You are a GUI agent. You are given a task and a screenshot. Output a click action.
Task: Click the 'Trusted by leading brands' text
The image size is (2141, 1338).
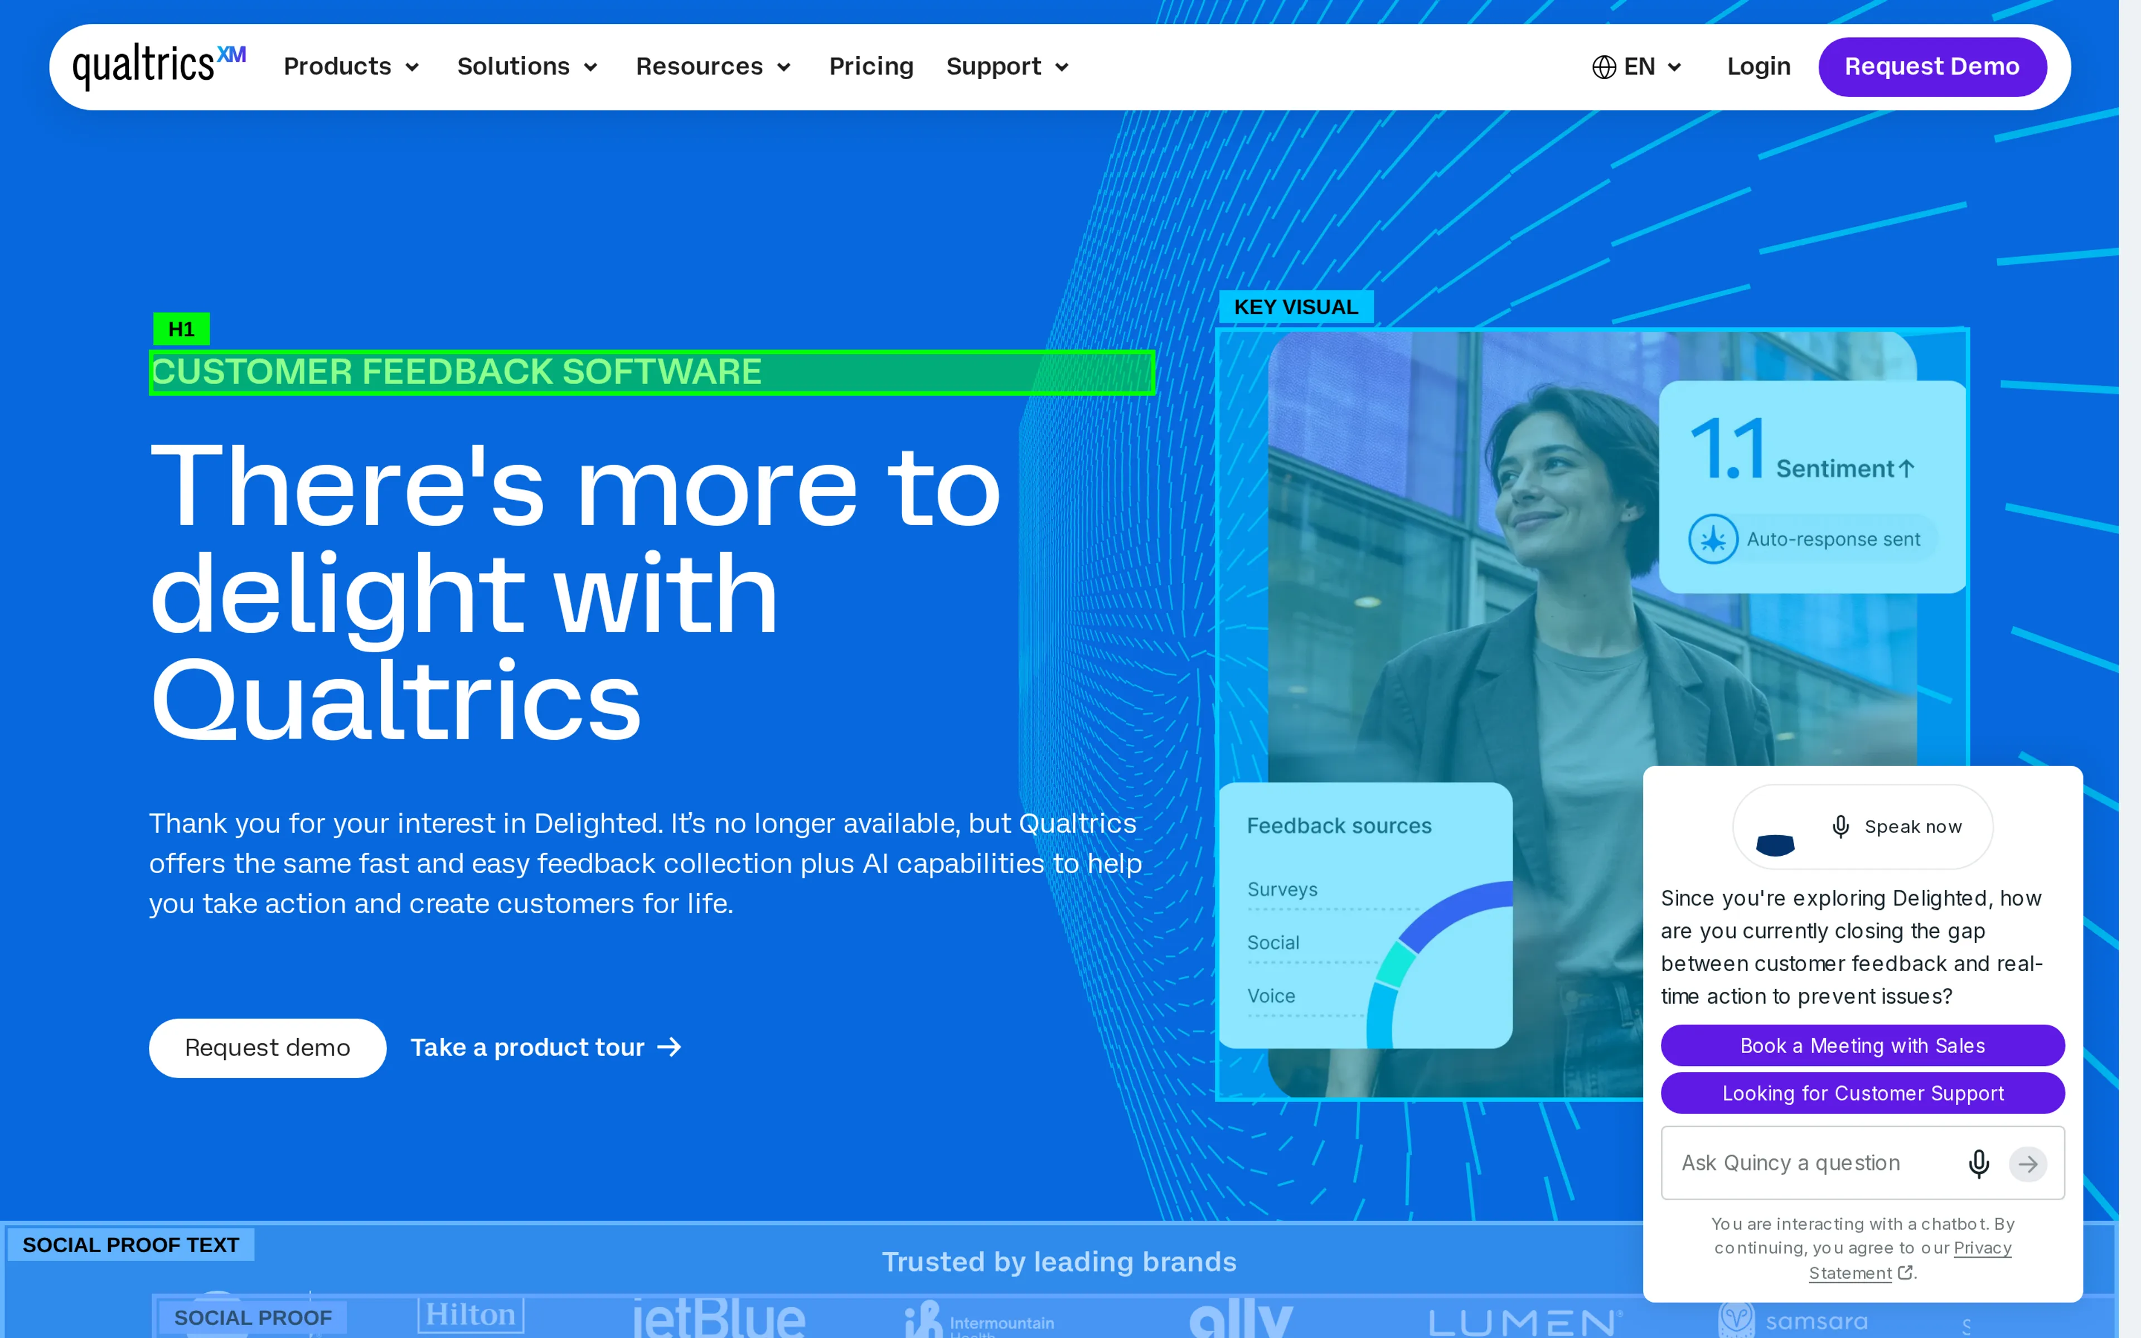point(1059,1261)
